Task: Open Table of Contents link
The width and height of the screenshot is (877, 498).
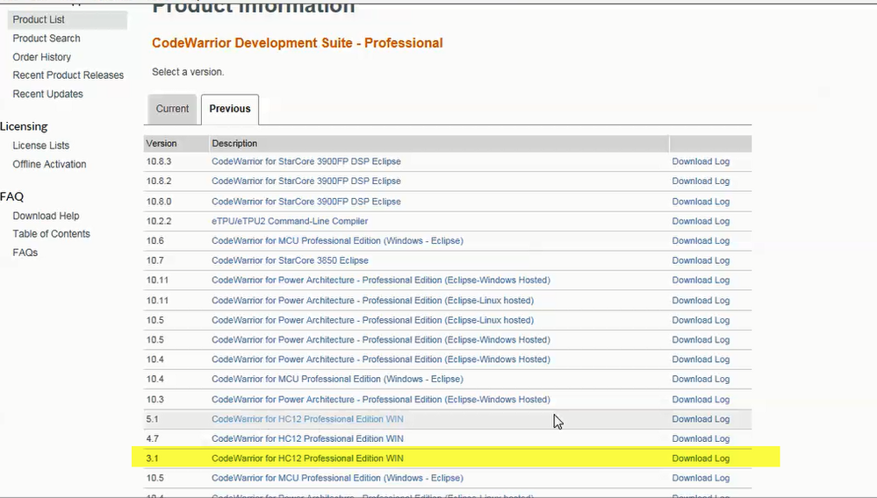Action: [x=51, y=234]
